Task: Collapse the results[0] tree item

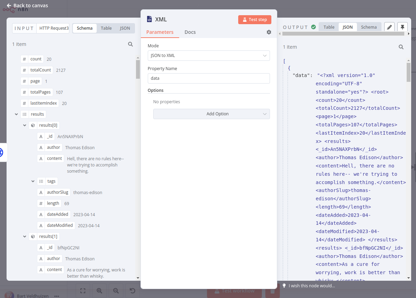Action: tap(25, 125)
